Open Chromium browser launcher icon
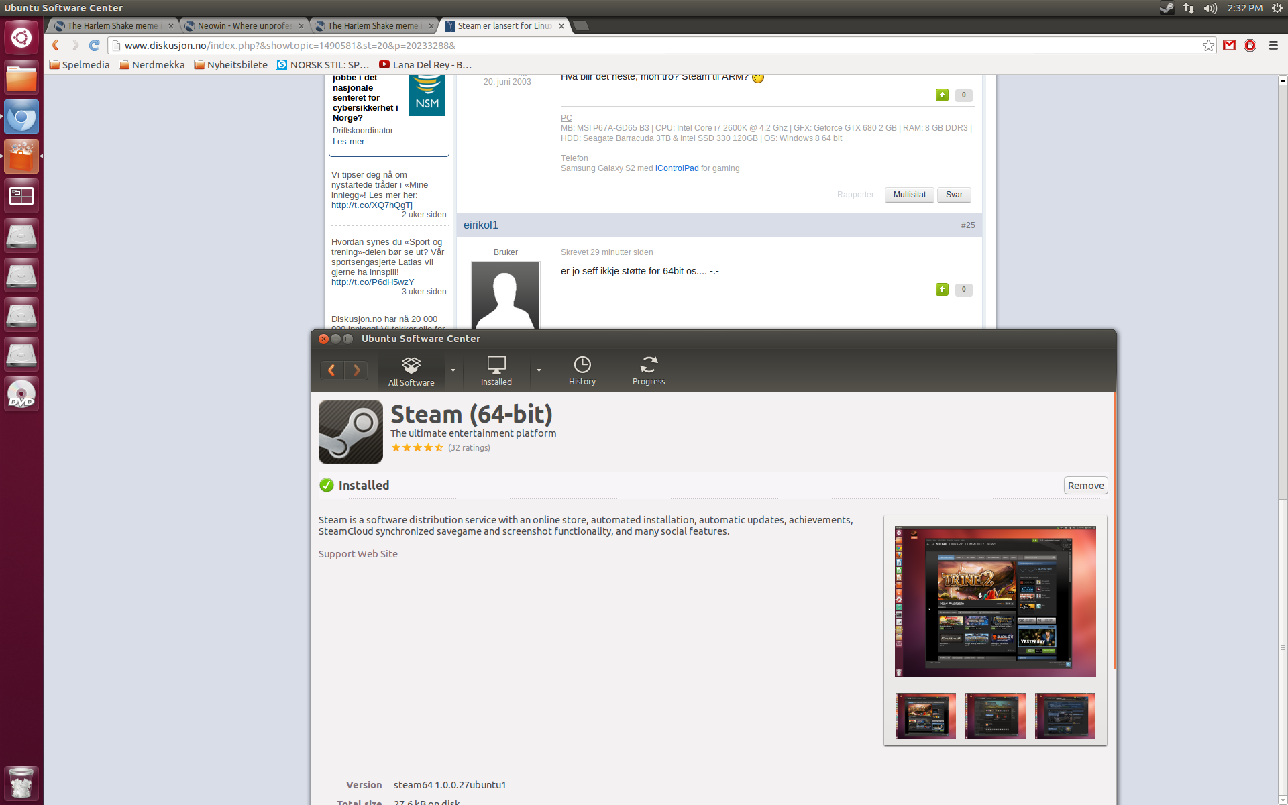Screen dimensions: 1288x805 [x=21, y=117]
